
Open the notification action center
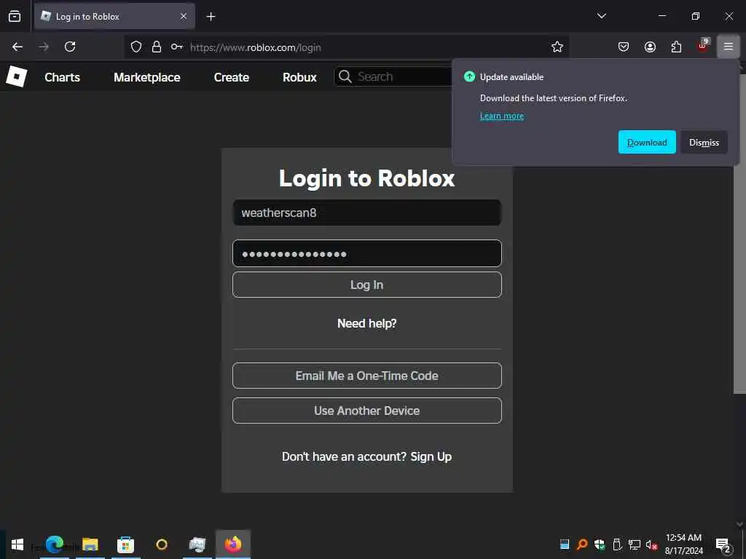pos(723,545)
